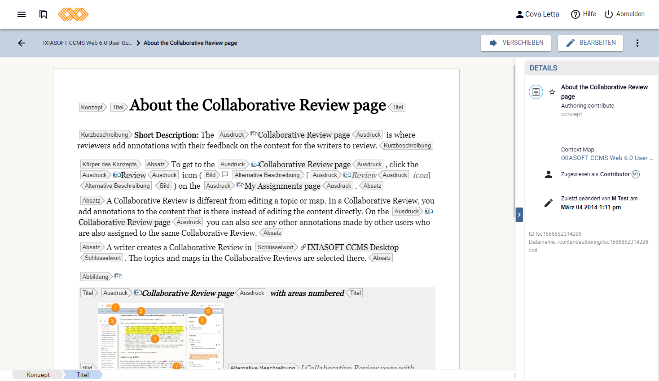The height and width of the screenshot is (381, 659).
Task: Collapse the details panel with blue chevron
Action: 519,215
